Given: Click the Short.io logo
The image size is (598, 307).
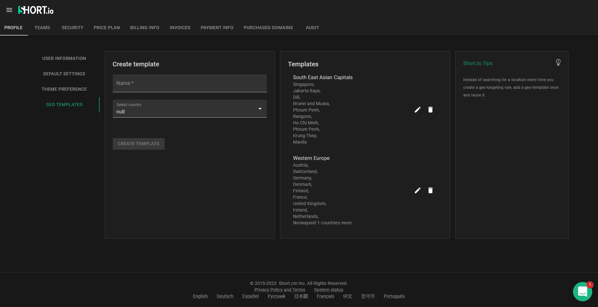Looking at the screenshot, I should tap(36, 10).
